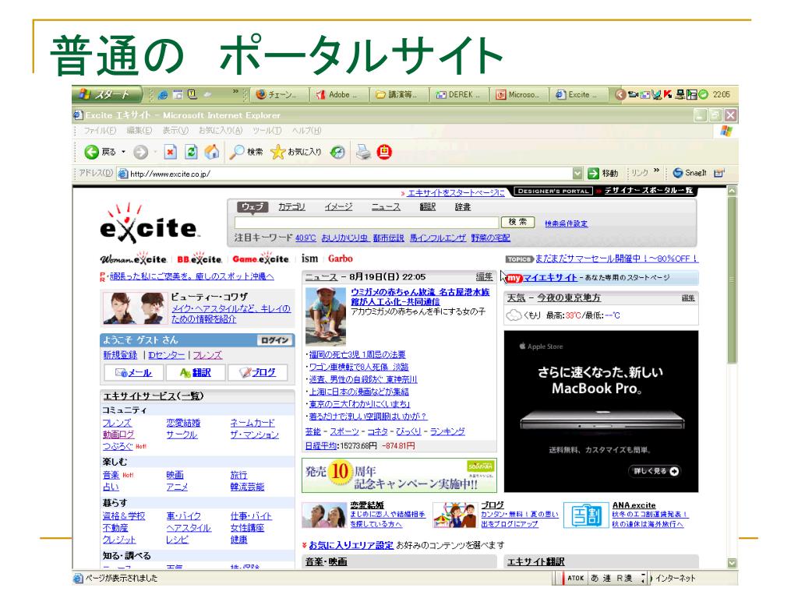Click the IE Back arrow icon
Screen dimensions: 798x598
[92, 152]
